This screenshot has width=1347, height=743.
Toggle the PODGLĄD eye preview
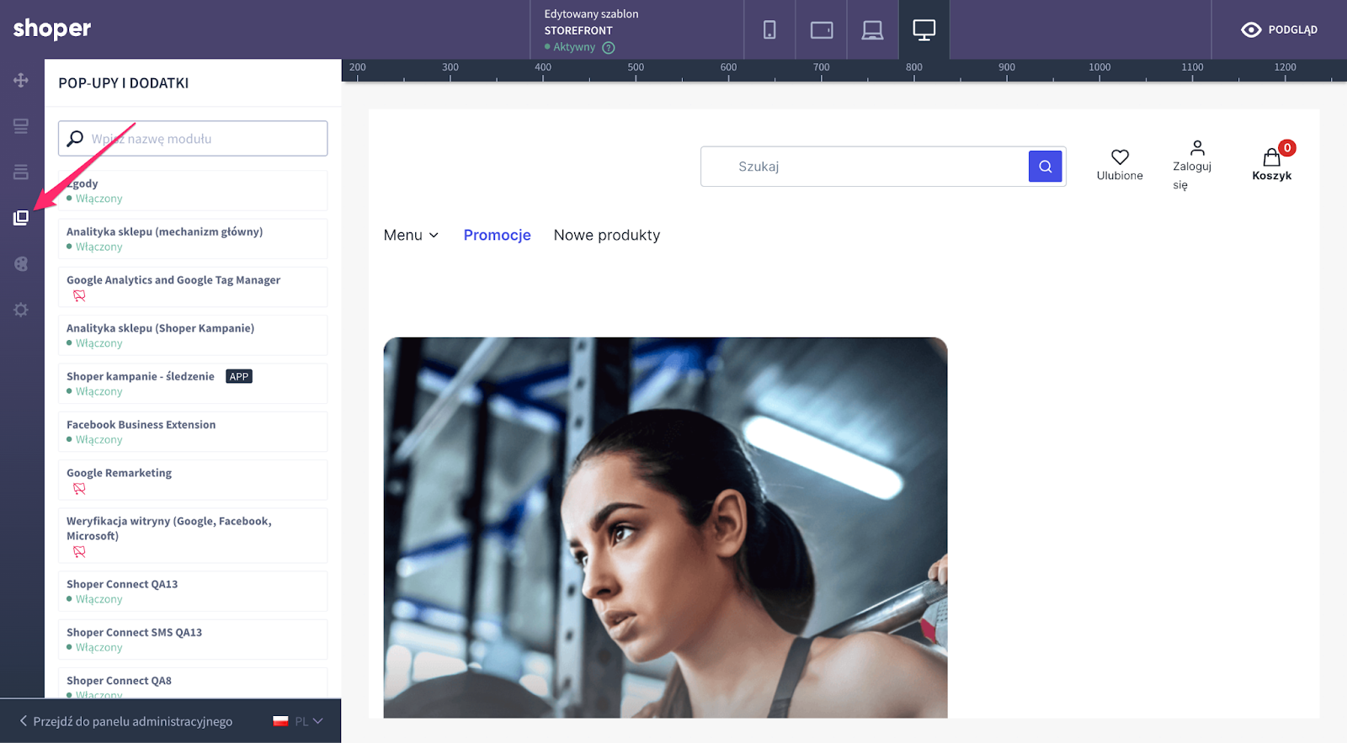click(1279, 30)
